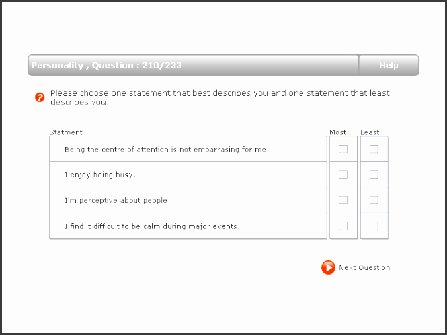Check Least for 'I'm perceptive about people'
This screenshot has width=447, height=335.
coord(374,200)
